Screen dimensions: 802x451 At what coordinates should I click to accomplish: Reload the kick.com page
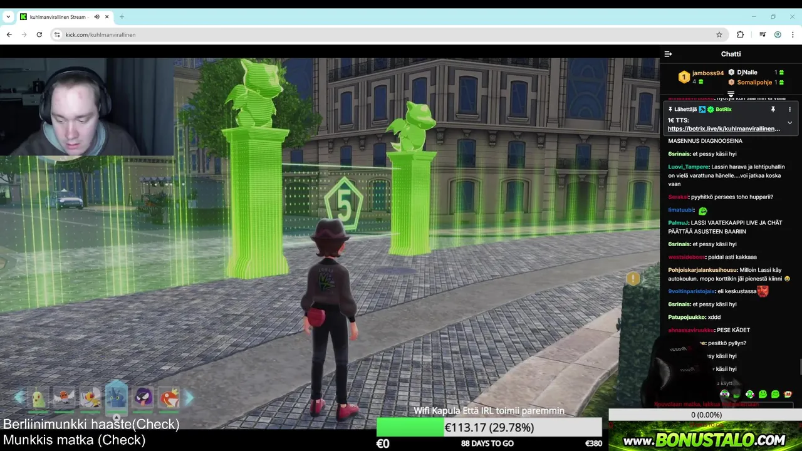(x=39, y=34)
